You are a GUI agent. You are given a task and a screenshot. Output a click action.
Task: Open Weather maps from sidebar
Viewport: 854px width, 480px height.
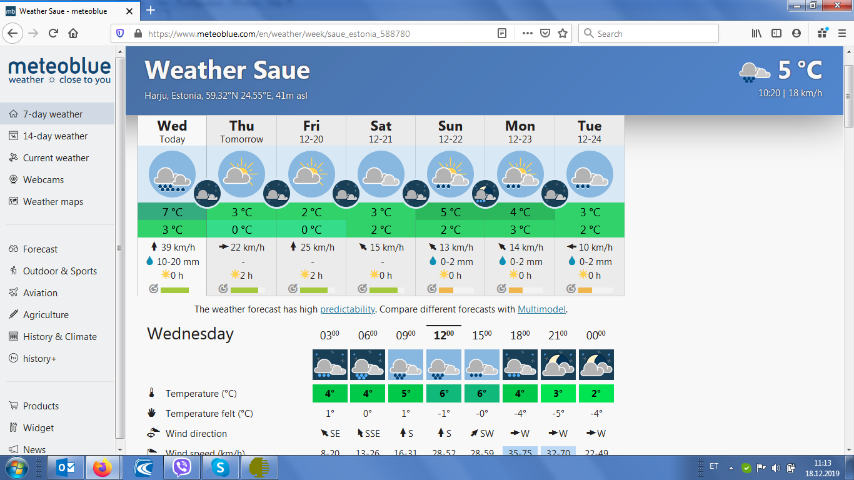pyautogui.click(x=53, y=202)
